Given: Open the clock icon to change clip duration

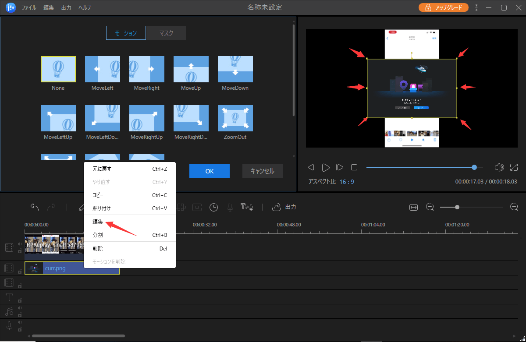Looking at the screenshot, I should coord(213,207).
